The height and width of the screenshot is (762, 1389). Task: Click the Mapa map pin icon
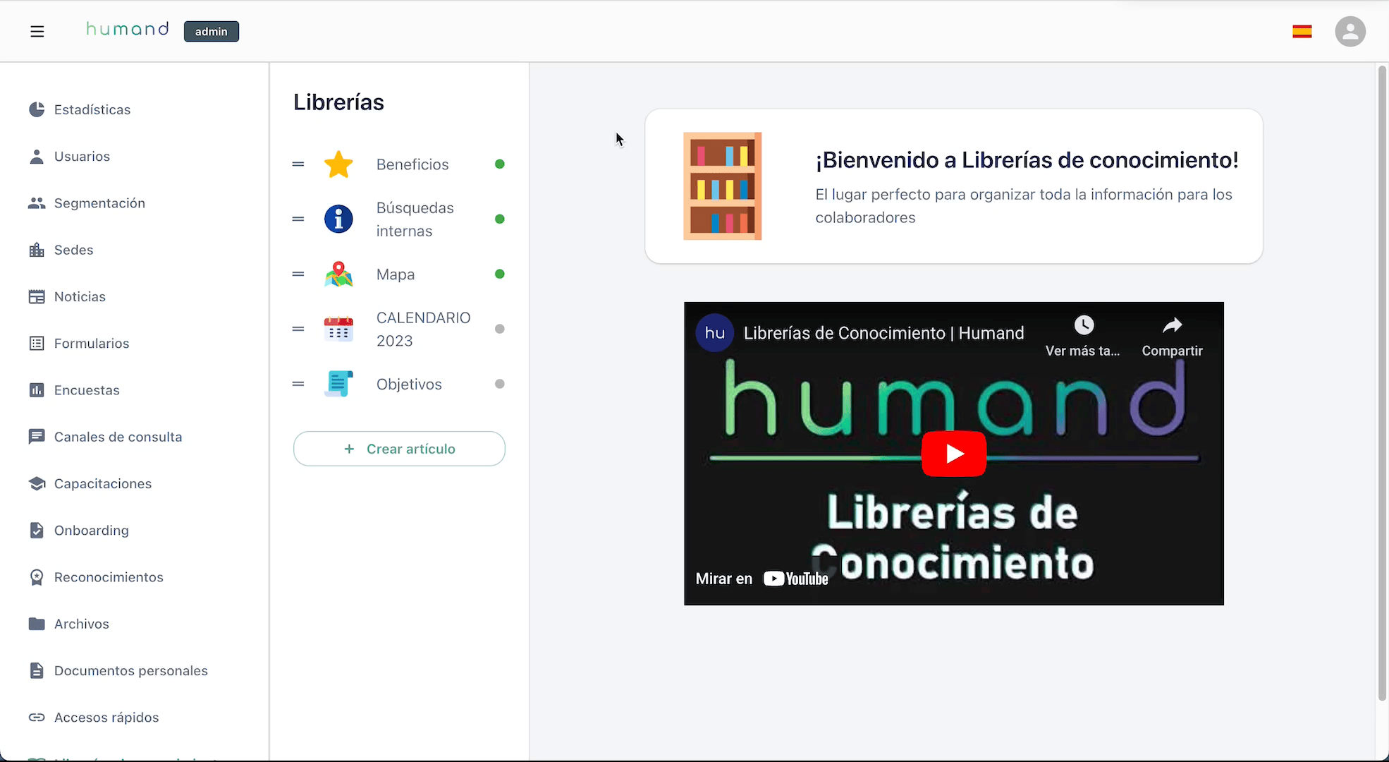click(338, 274)
